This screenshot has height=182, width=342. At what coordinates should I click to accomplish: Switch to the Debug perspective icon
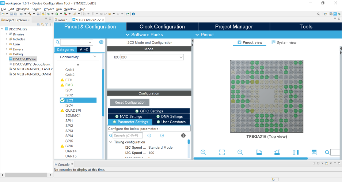(x=339, y=14)
